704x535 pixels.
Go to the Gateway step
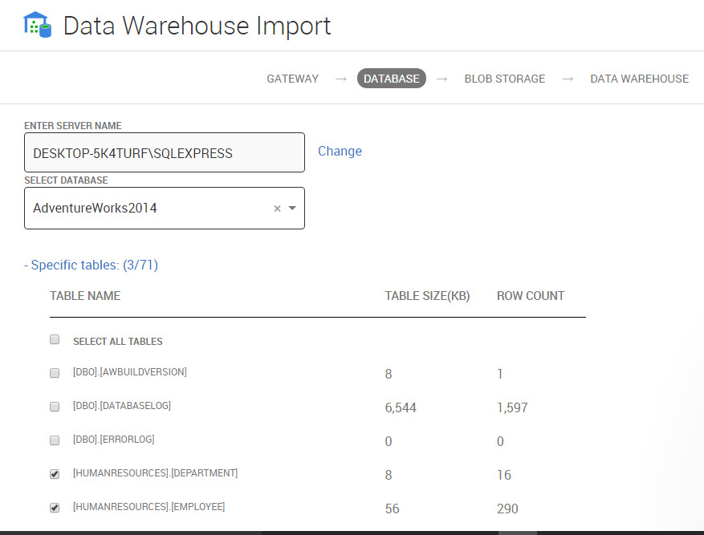click(292, 79)
